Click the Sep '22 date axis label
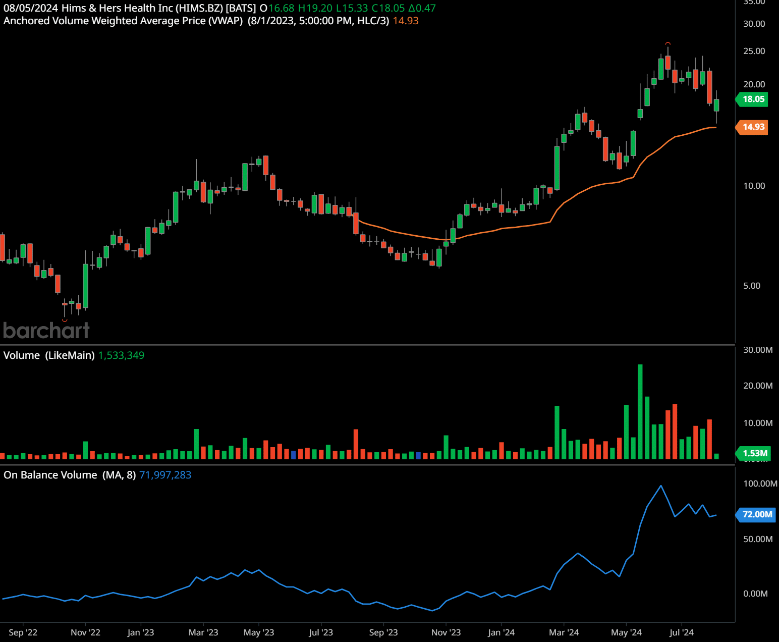The height and width of the screenshot is (642, 779). pos(23,632)
